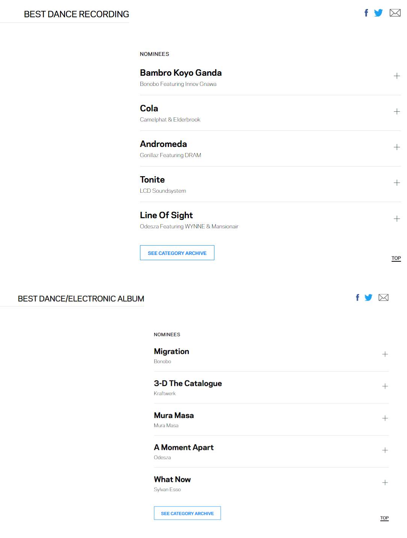
Task: Tweet the Best Dance/Electronic Album category
Action: pos(368,297)
